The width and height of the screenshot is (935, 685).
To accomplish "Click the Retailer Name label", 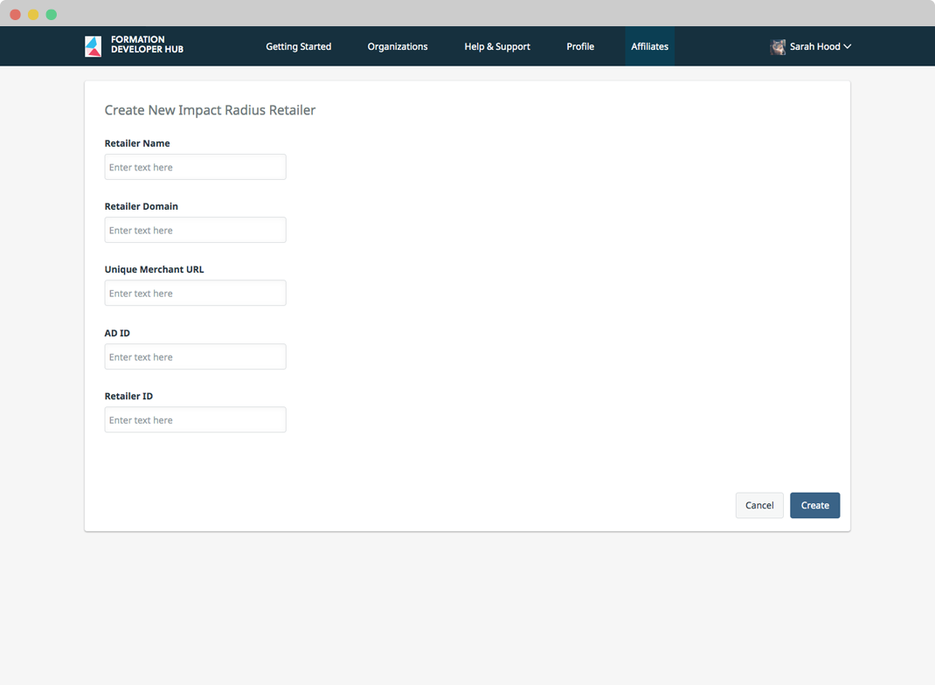I will (x=137, y=143).
